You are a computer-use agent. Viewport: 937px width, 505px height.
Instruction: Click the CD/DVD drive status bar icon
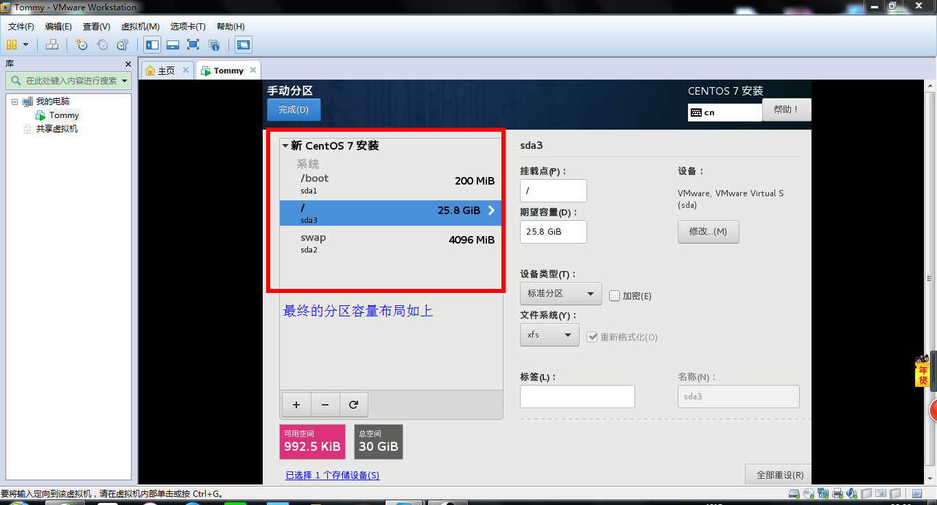pos(809,493)
